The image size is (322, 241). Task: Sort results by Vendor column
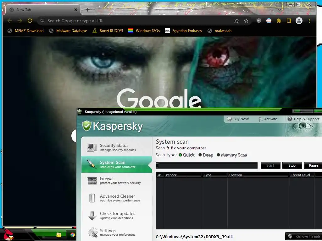coord(183,175)
